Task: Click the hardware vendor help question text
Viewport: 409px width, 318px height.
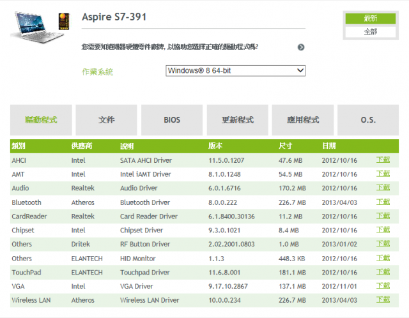Action: 170,47
